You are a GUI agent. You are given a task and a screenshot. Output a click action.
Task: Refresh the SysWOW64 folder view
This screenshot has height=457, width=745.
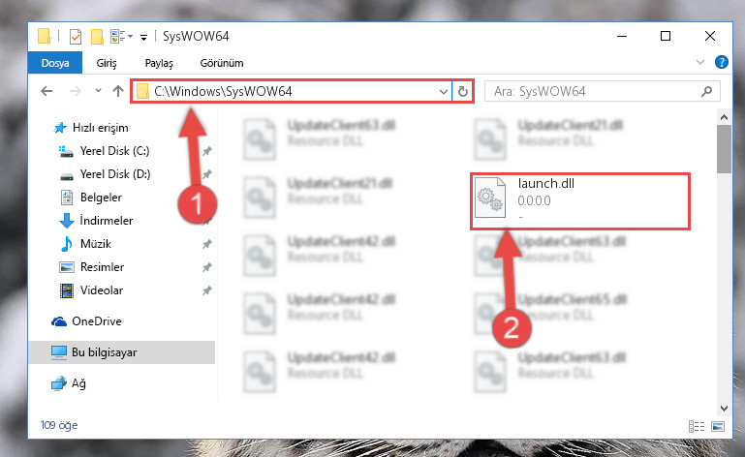coord(463,91)
